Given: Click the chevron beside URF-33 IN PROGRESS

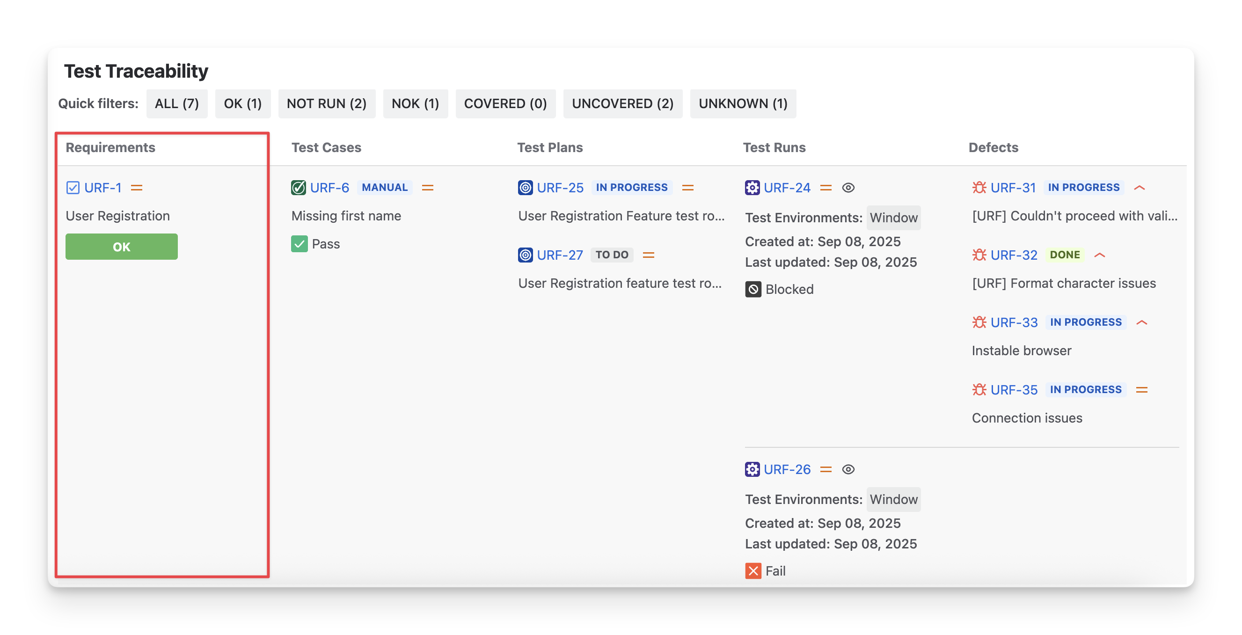Looking at the screenshot, I should [x=1141, y=322].
